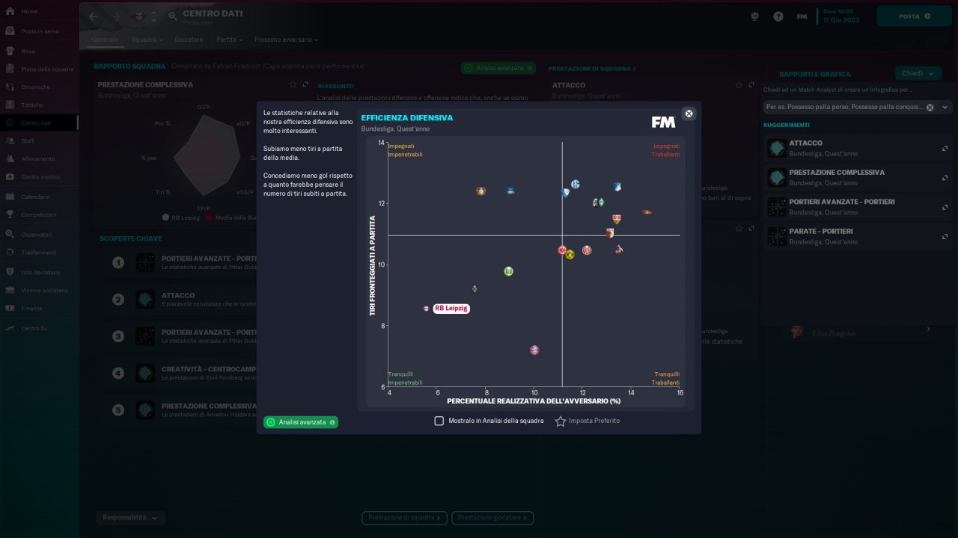This screenshot has width=958, height=538.
Task: Click the POSTA continue button
Action: click(914, 16)
